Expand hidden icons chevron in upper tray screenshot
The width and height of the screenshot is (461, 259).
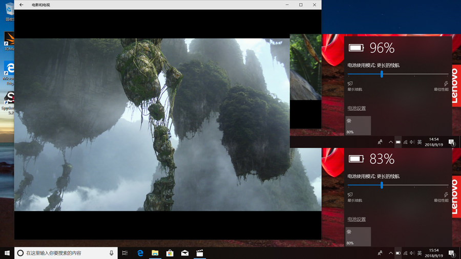pyautogui.click(x=390, y=142)
